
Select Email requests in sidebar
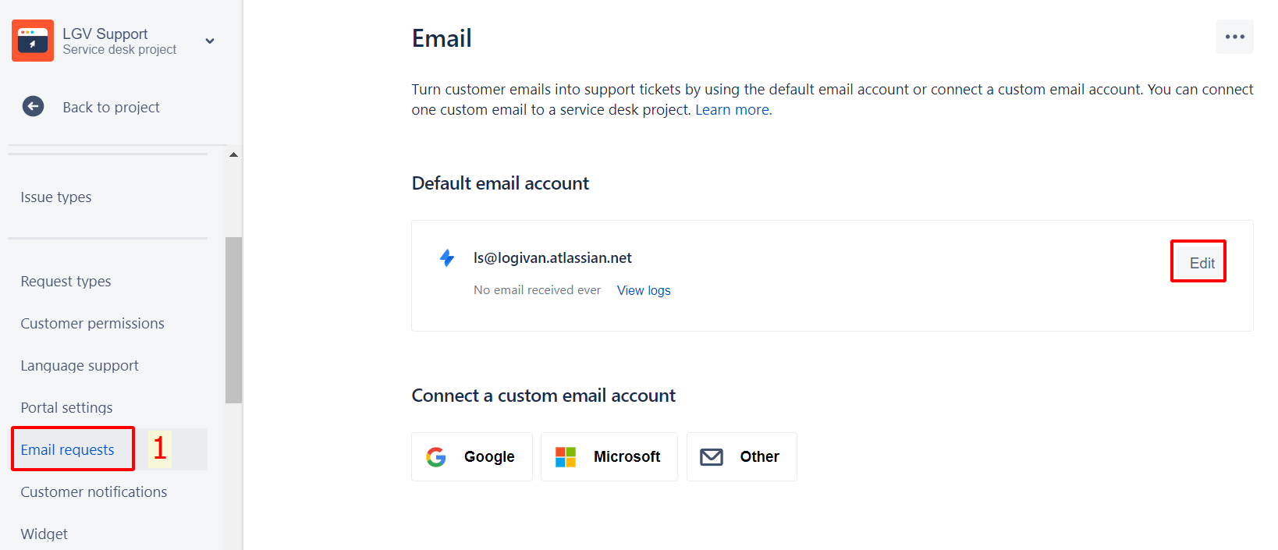(68, 450)
